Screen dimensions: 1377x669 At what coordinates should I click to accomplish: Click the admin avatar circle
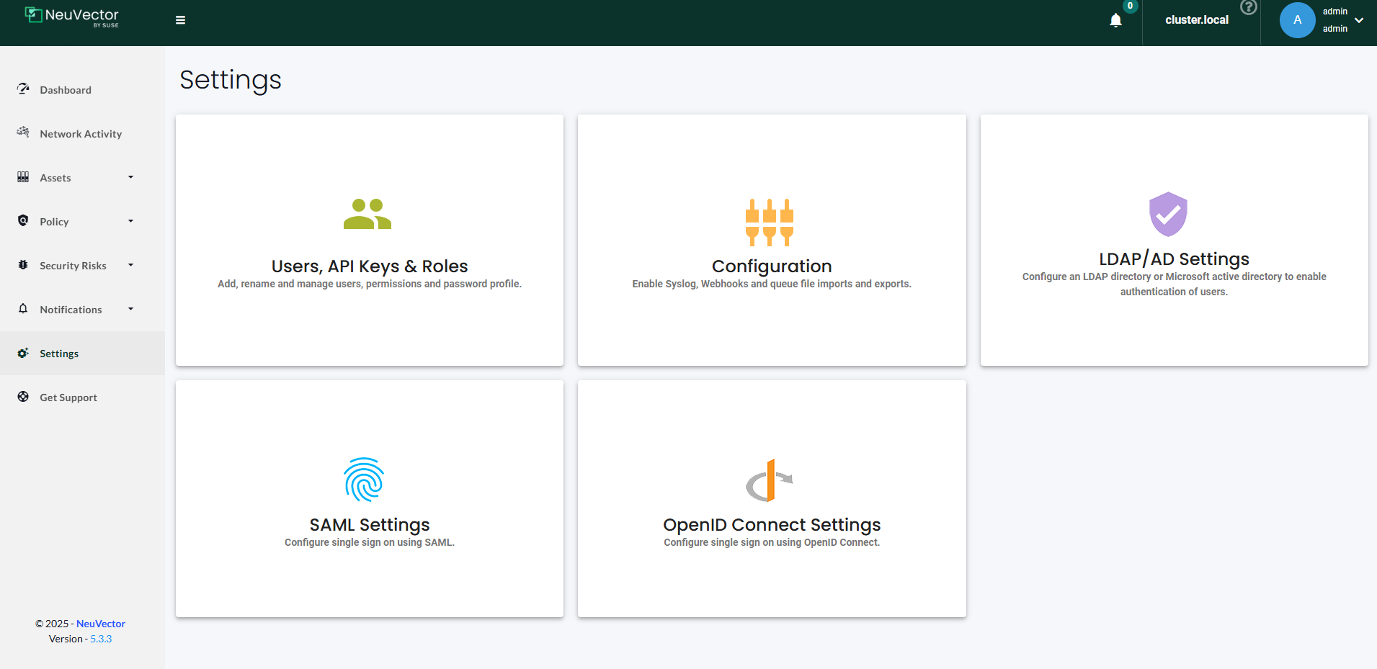tap(1297, 20)
